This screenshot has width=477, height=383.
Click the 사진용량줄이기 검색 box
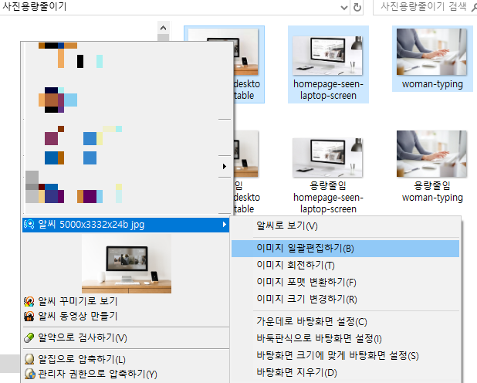point(425,7)
